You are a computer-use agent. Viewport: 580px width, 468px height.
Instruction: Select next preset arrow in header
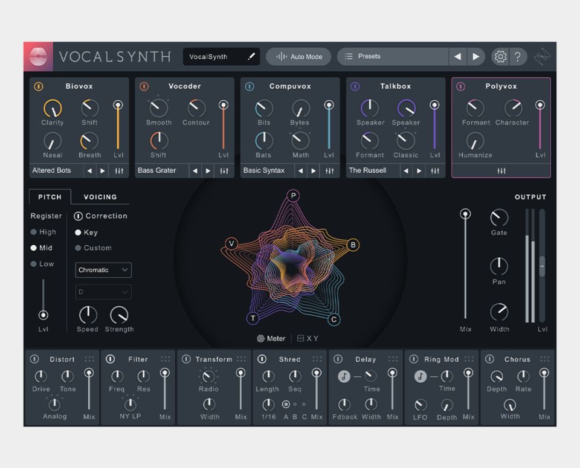(x=476, y=57)
